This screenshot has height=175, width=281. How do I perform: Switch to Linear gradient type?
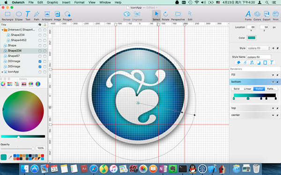(x=247, y=89)
